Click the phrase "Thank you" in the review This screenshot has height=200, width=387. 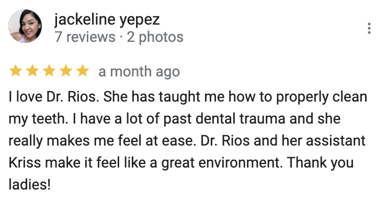(321, 163)
